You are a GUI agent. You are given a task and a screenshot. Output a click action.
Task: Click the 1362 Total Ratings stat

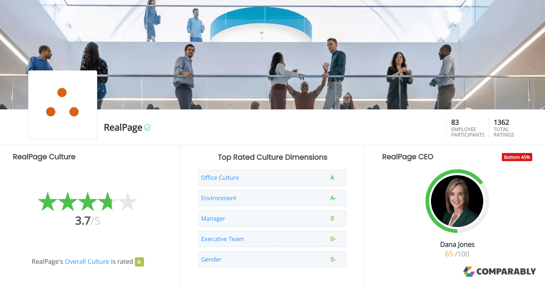504,128
